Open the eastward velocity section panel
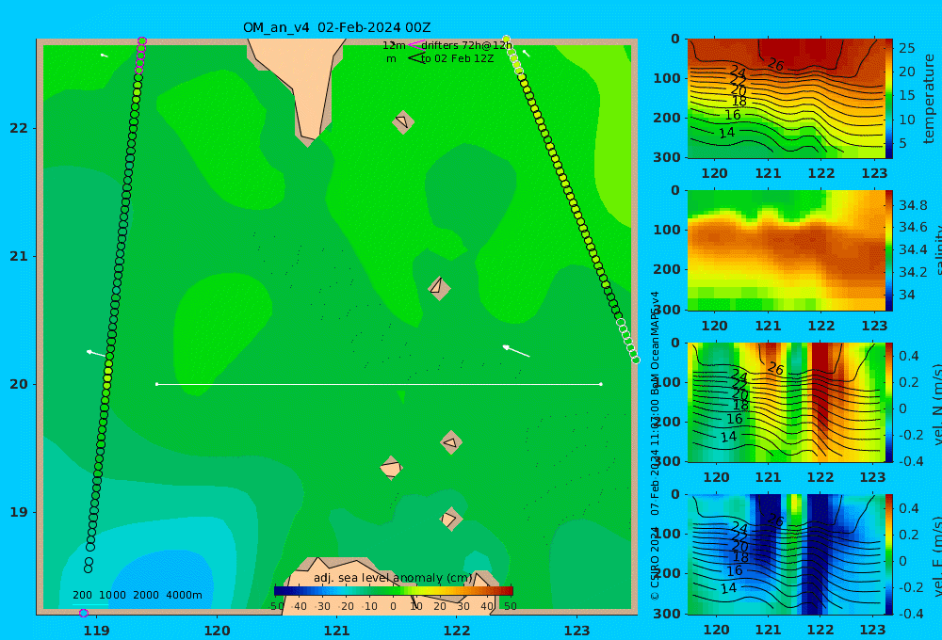The height and width of the screenshot is (640, 942). [x=786, y=554]
